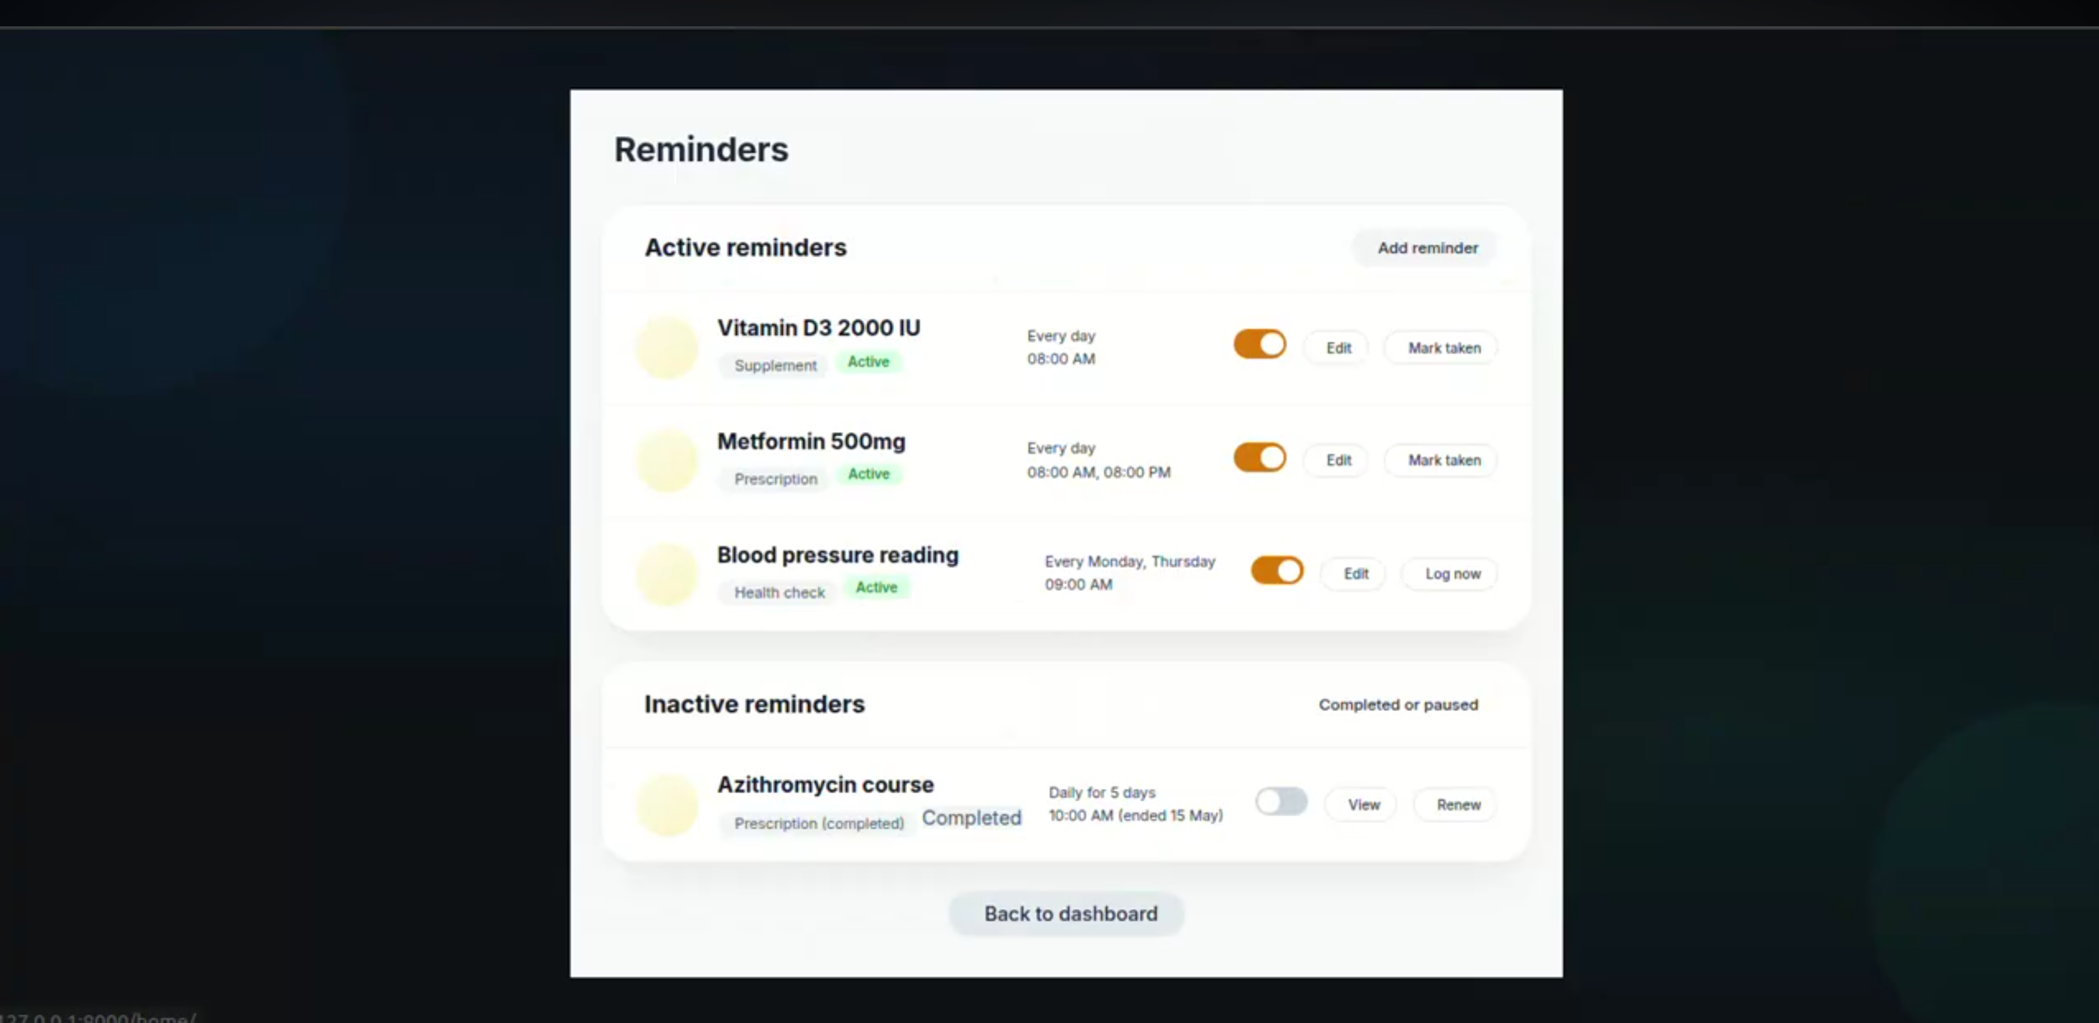Image resolution: width=2099 pixels, height=1023 pixels.
Task: Click Vitamin D3's Every day 08:00 AM schedule
Action: tap(1061, 347)
